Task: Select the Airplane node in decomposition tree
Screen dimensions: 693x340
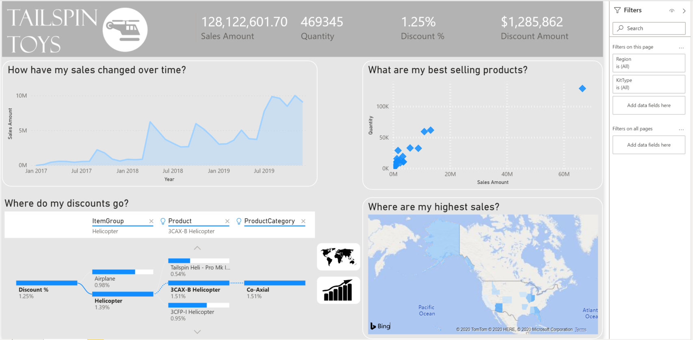Action: [123, 272]
